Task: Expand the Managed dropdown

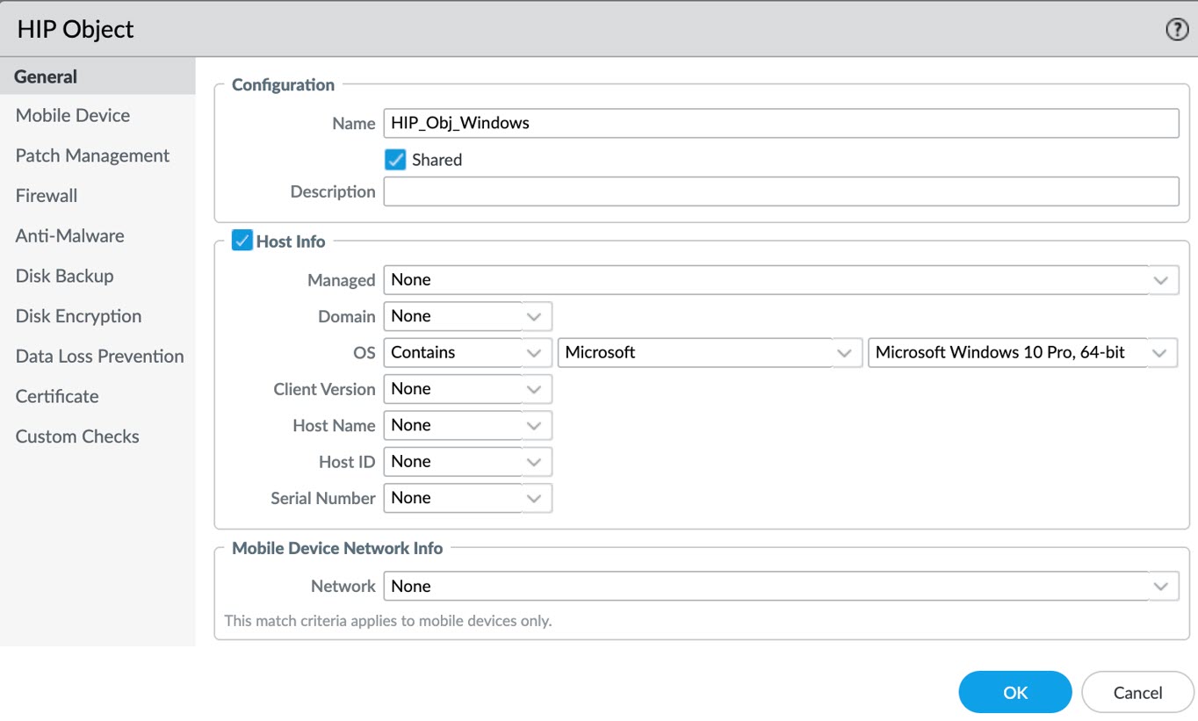Action: (x=1160, y=280)
